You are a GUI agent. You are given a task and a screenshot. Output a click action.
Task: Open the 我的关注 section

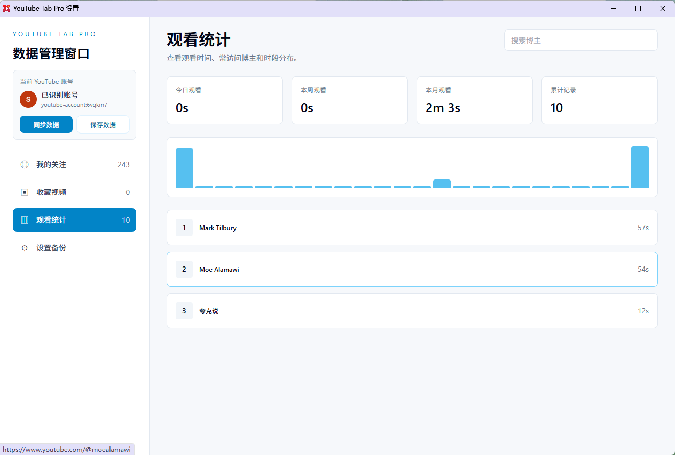[x=74, y=164]
